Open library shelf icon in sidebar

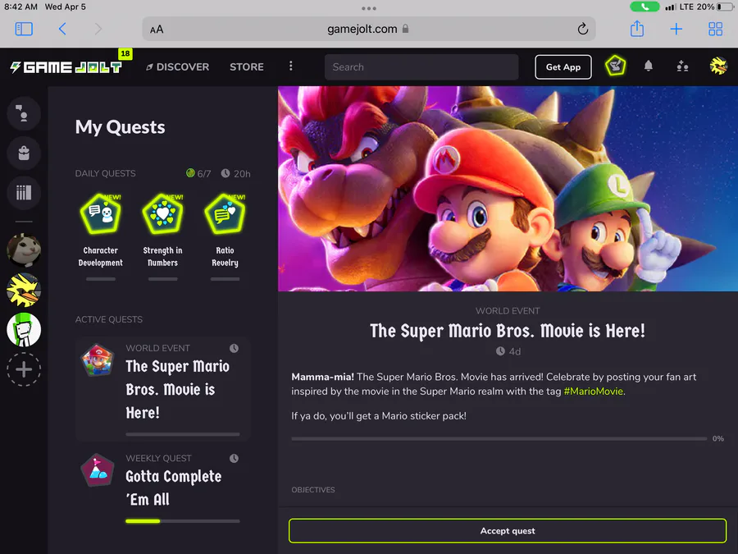[x=24, y=193]
